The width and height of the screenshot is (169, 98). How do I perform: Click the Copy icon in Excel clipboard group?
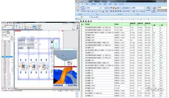(x=81, y=9)
